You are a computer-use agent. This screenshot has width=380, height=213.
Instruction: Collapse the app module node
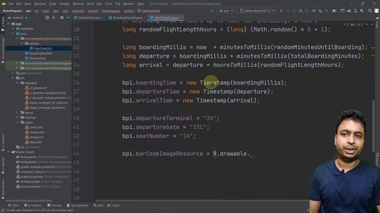pyautogui.click(x=8, y=24)
